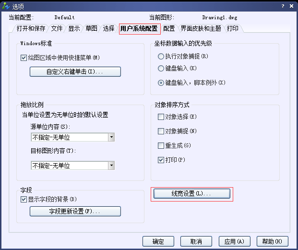Open 自定义右键单击 settings
The image size is (298, 250).
[x=75, y=71]
